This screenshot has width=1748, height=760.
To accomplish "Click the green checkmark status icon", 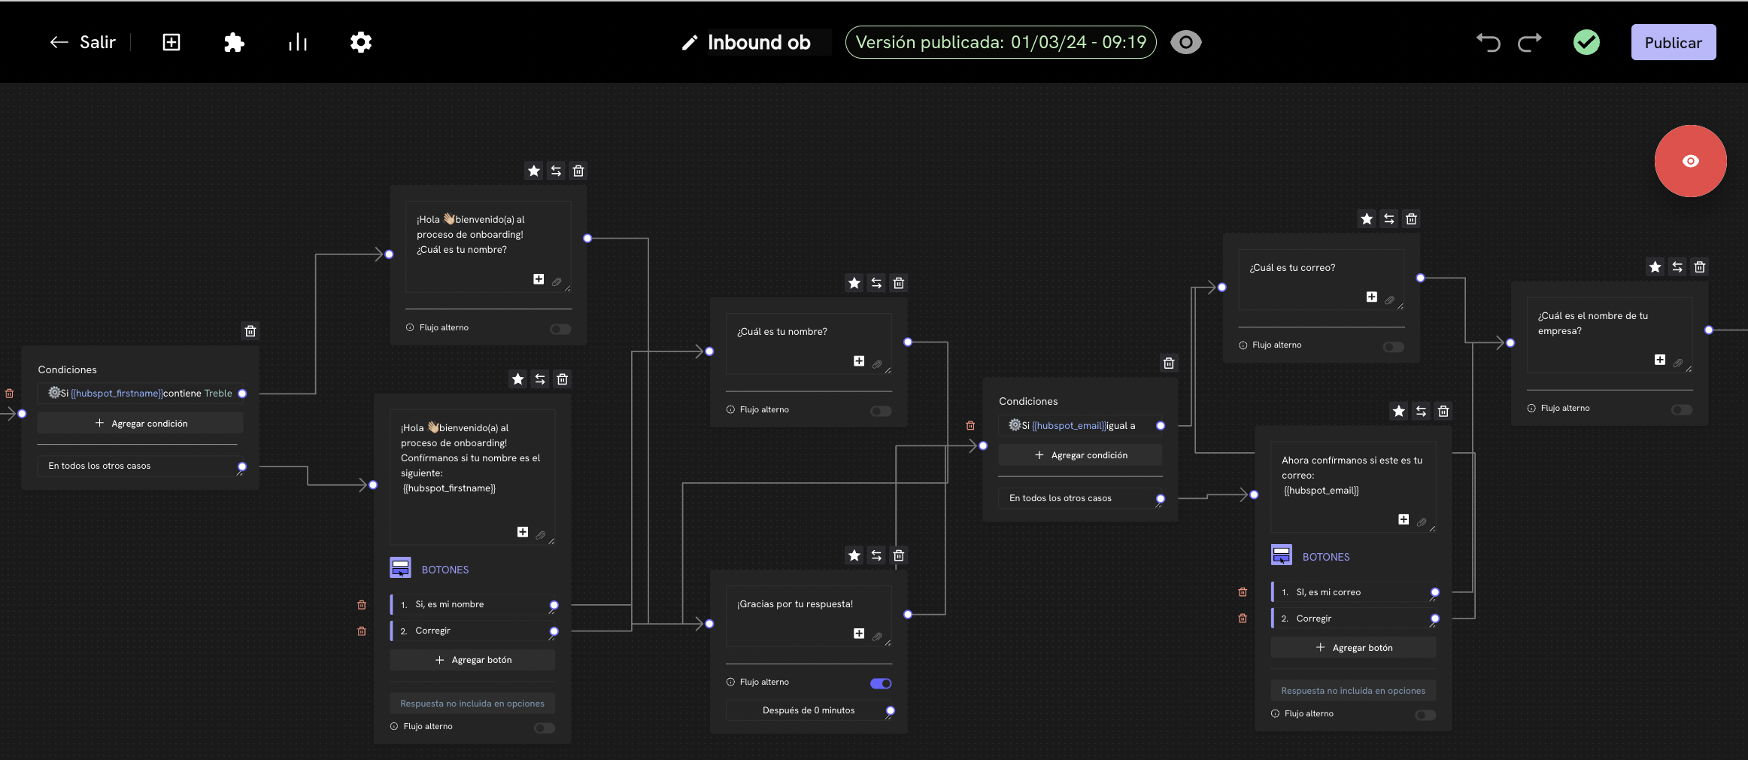I will click(1586, 42).
